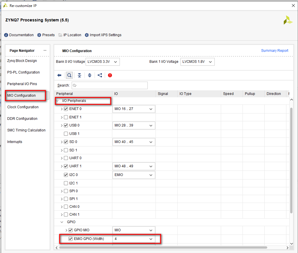298x253 pixels.
Task: Toggle the search magnifier toolbar icon
Action: click(69, 75)
